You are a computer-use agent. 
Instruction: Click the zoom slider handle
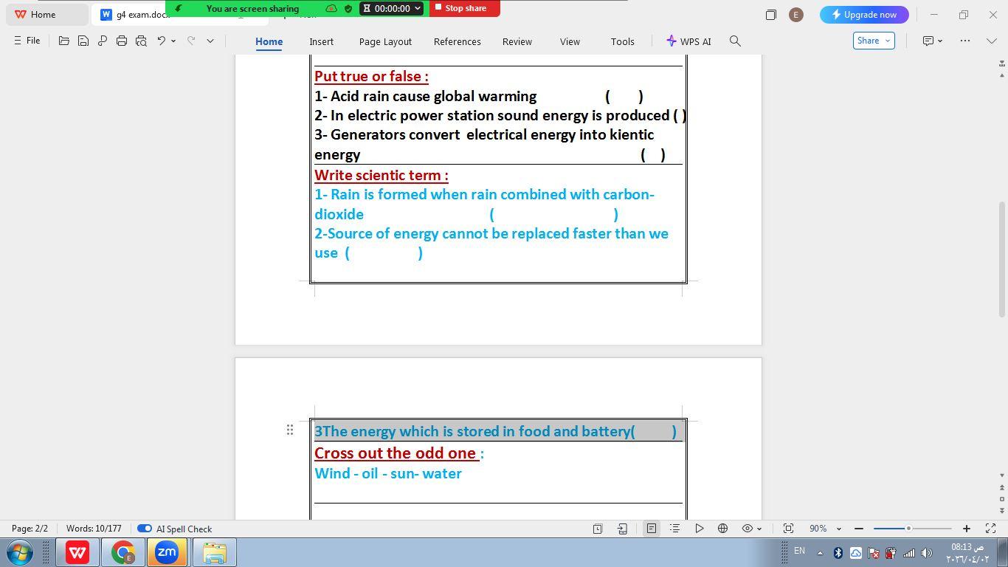[x=908, y=529]
